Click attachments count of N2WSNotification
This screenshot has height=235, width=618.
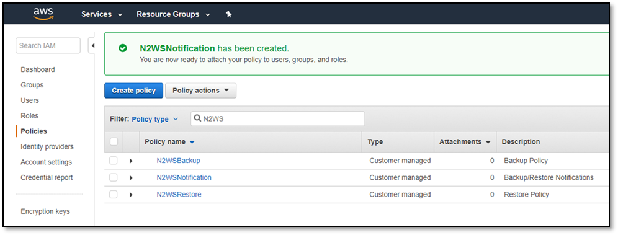492,177
